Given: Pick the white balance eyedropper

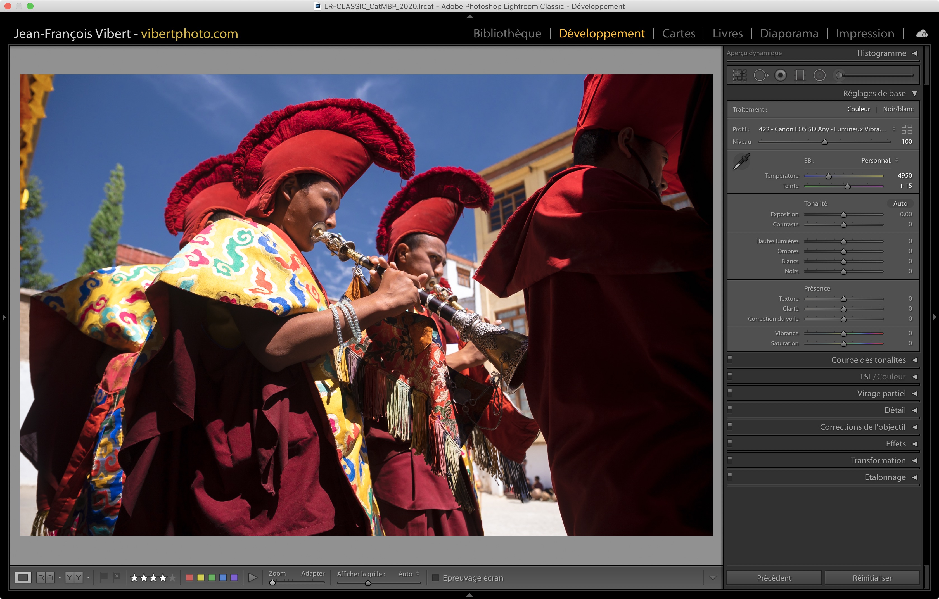Looking at the screenshot, I should [741, 161].
